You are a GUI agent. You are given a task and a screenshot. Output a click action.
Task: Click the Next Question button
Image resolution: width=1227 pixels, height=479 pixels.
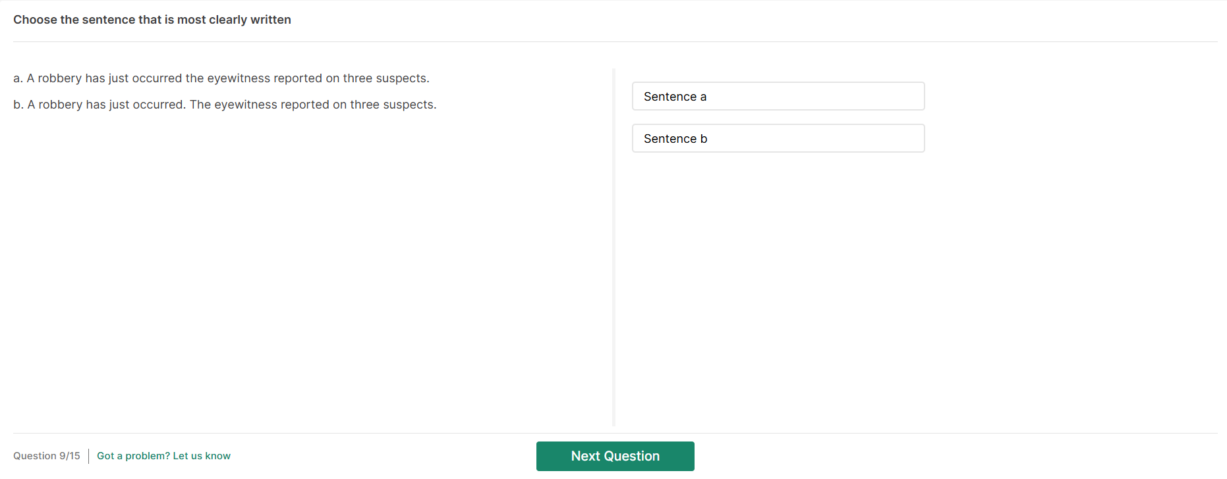[x=615, y=456]
